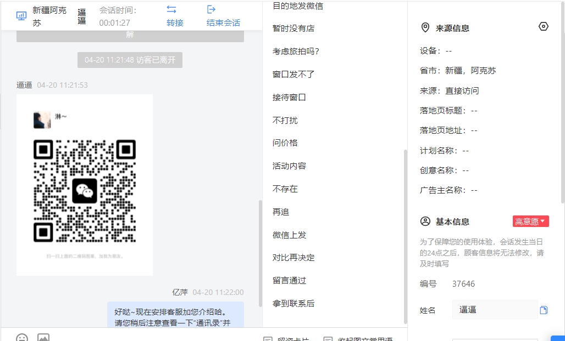Click the monitor icon beside 新疆阿克苏
Viewport: 565px width, 341px height.
[x=21, y=16]
